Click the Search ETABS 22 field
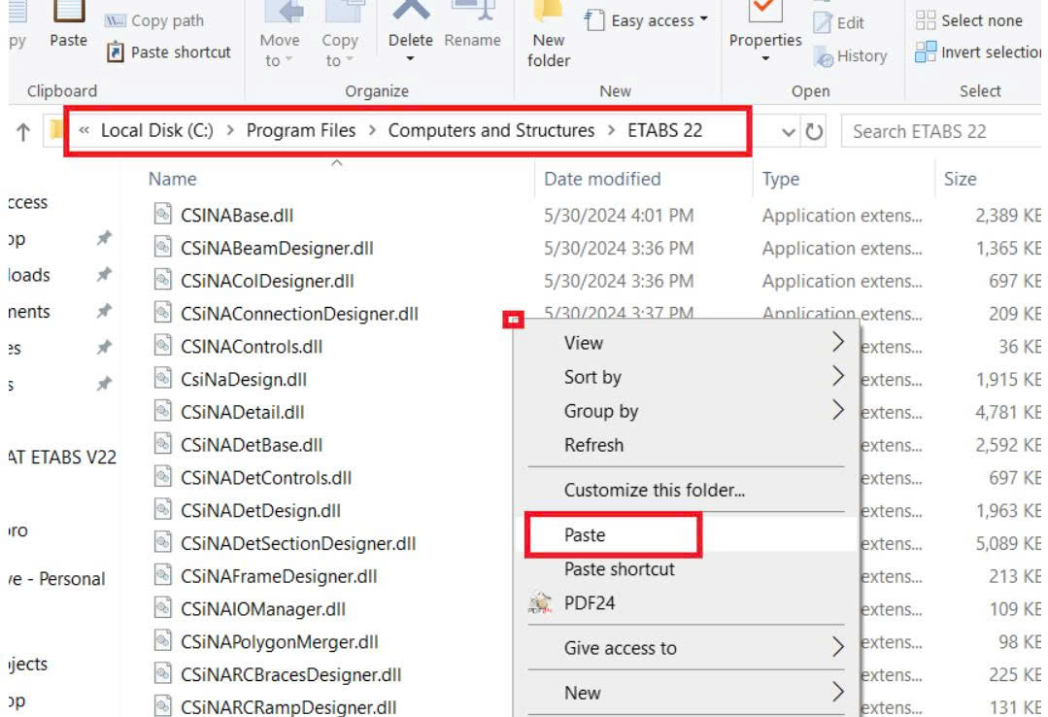The image size is (1048, 717). pos(942,132)
